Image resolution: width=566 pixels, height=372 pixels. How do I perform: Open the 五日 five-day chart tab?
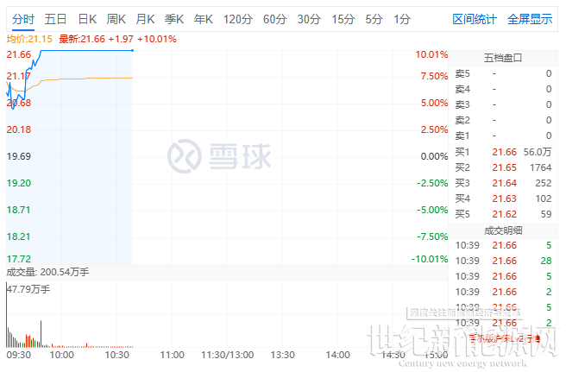(x=56, y=18)
